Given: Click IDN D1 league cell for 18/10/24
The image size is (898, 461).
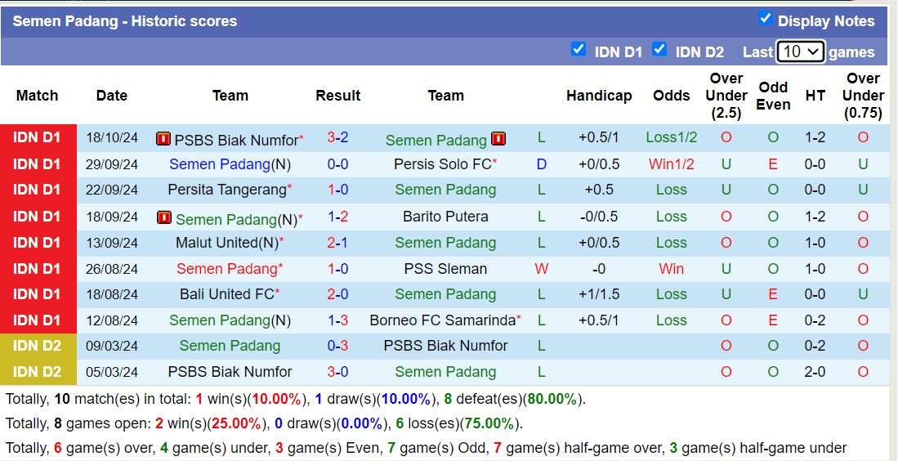Looking at the screenshot, I should pos(38,137).
